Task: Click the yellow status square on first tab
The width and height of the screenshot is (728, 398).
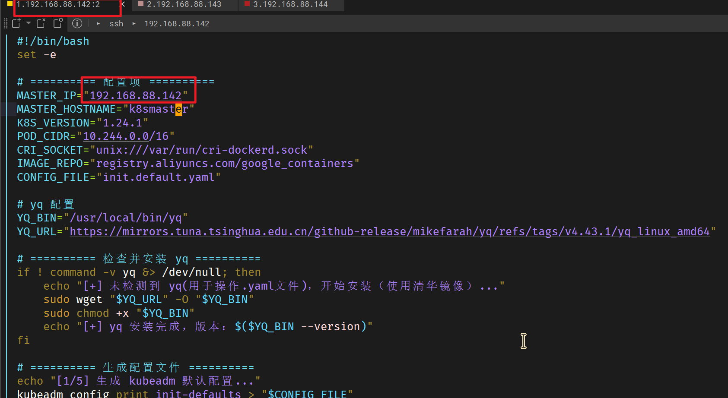Action: (10, 3)
